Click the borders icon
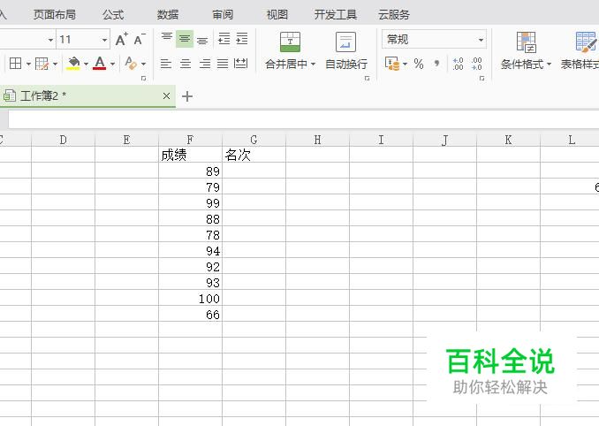 pyautogui.click(x=15, y=64)
